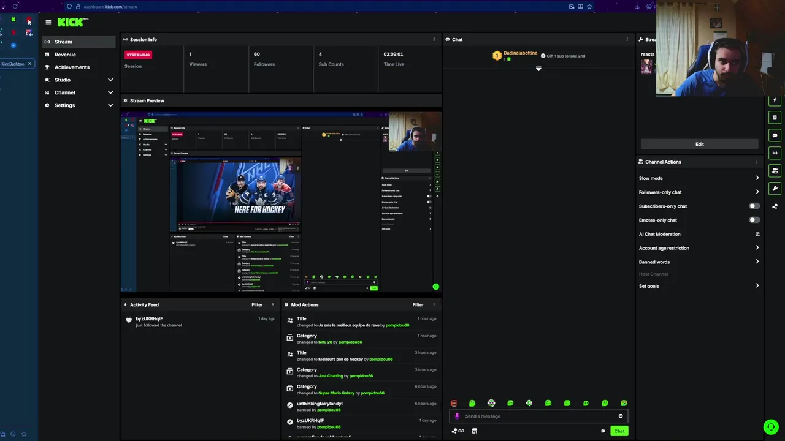The height and width of the screenshot is (441, 785).
Task: Go to the Stream page in sidebar
Action: pyautogui.click(x=78, y=42)
